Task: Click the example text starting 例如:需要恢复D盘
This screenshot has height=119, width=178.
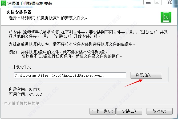Action: (65, 54)
